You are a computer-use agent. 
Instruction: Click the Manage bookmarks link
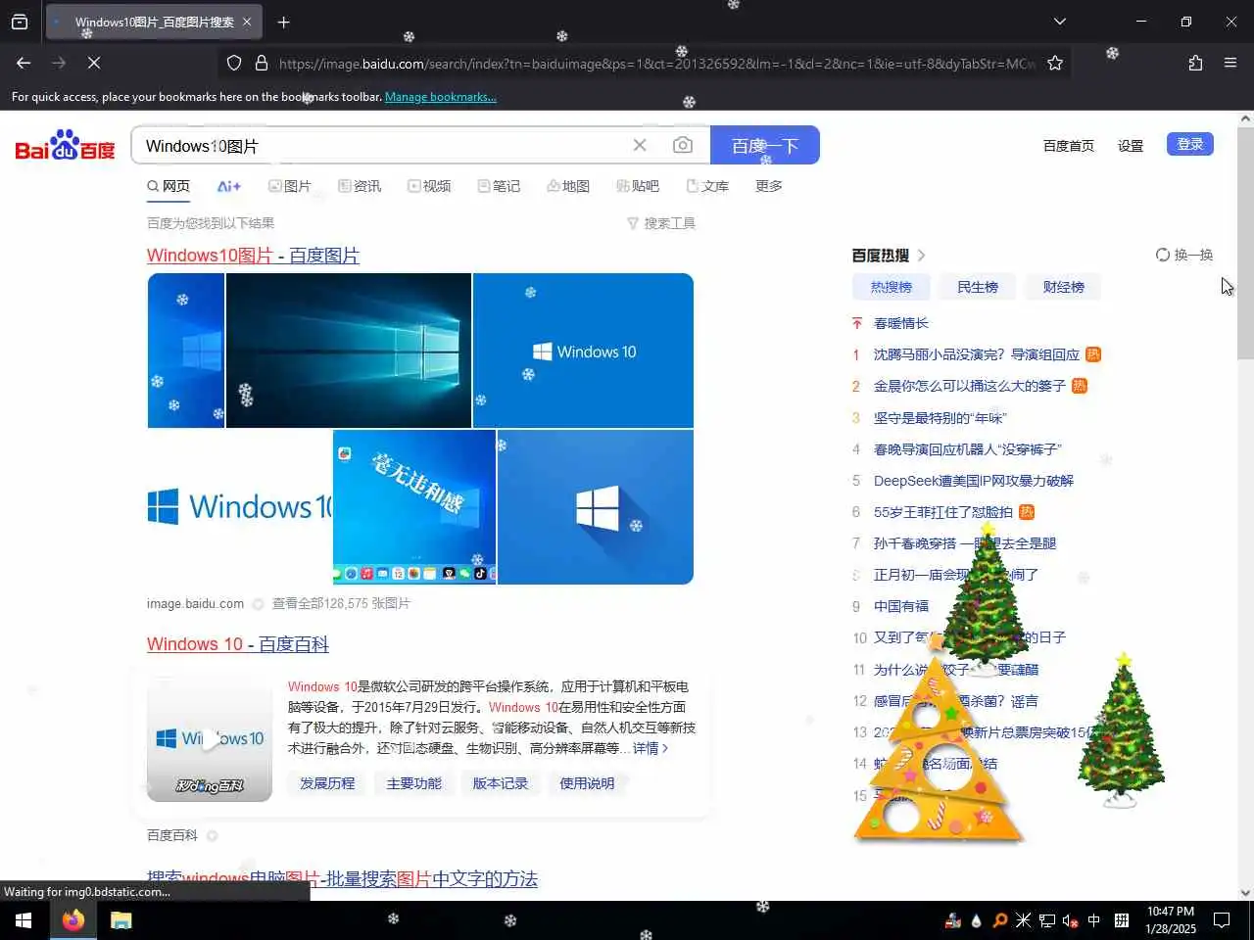[440, 97]
